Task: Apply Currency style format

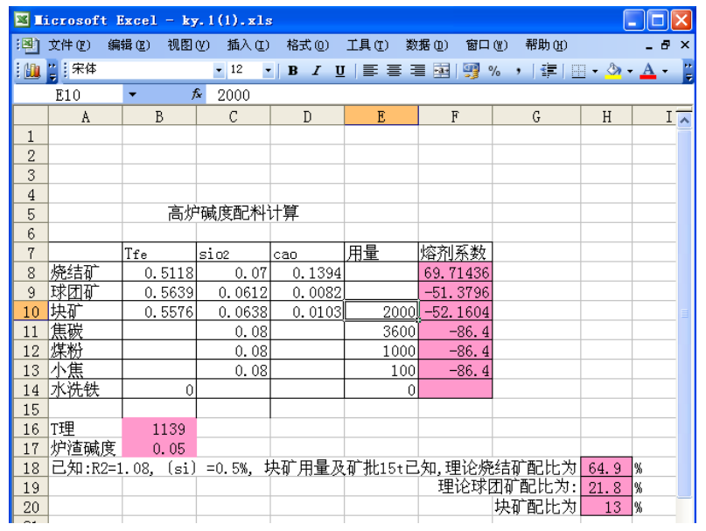Action: [x=472, y=71]
